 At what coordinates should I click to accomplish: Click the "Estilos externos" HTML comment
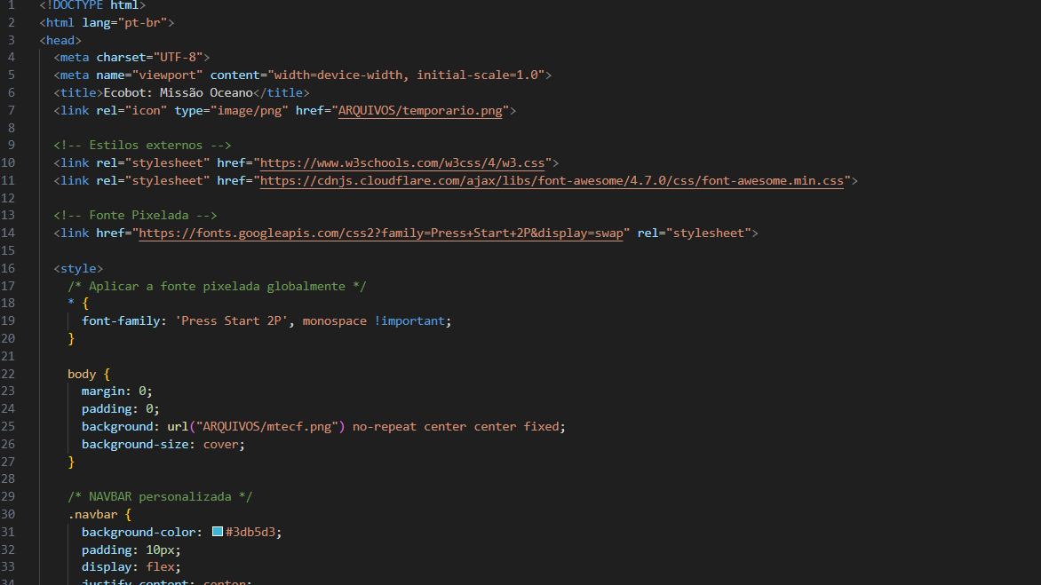142,146
